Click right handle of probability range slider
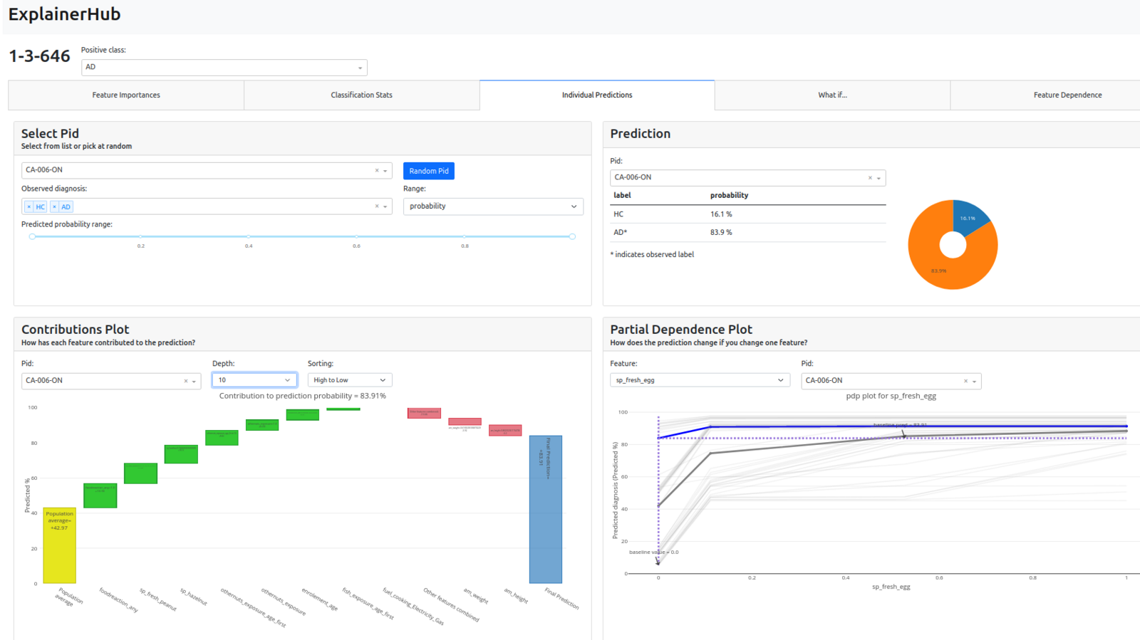 572,236
